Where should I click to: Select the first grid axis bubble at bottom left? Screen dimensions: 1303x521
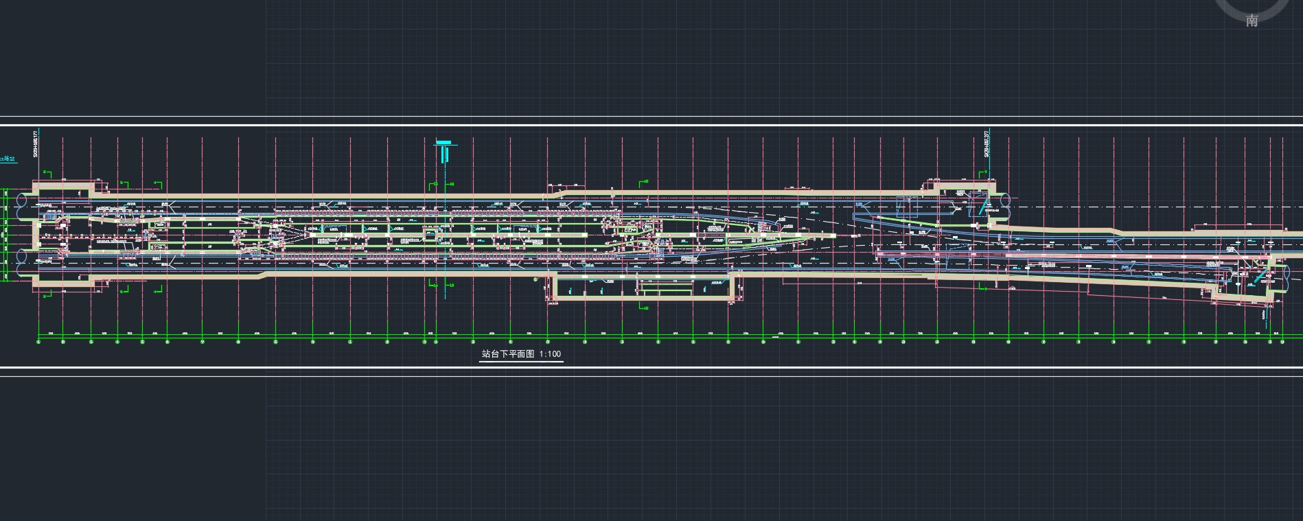(38, 341)
